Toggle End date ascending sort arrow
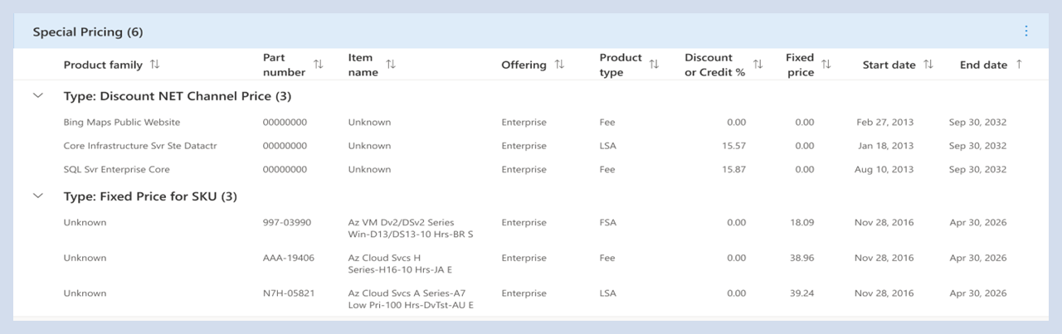1062x334 pixels. [1019, 65]
